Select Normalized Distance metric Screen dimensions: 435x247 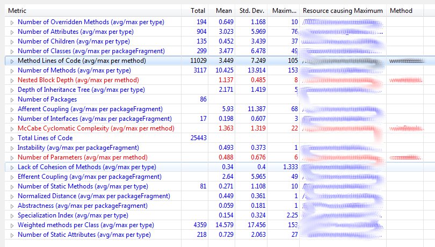[x=94, y=196]
